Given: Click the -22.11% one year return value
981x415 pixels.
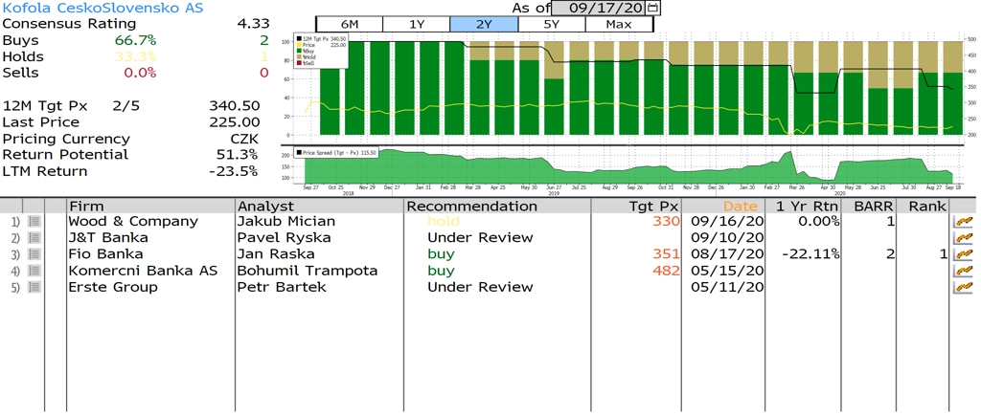Looking at the screenshot, I should 810,254.
